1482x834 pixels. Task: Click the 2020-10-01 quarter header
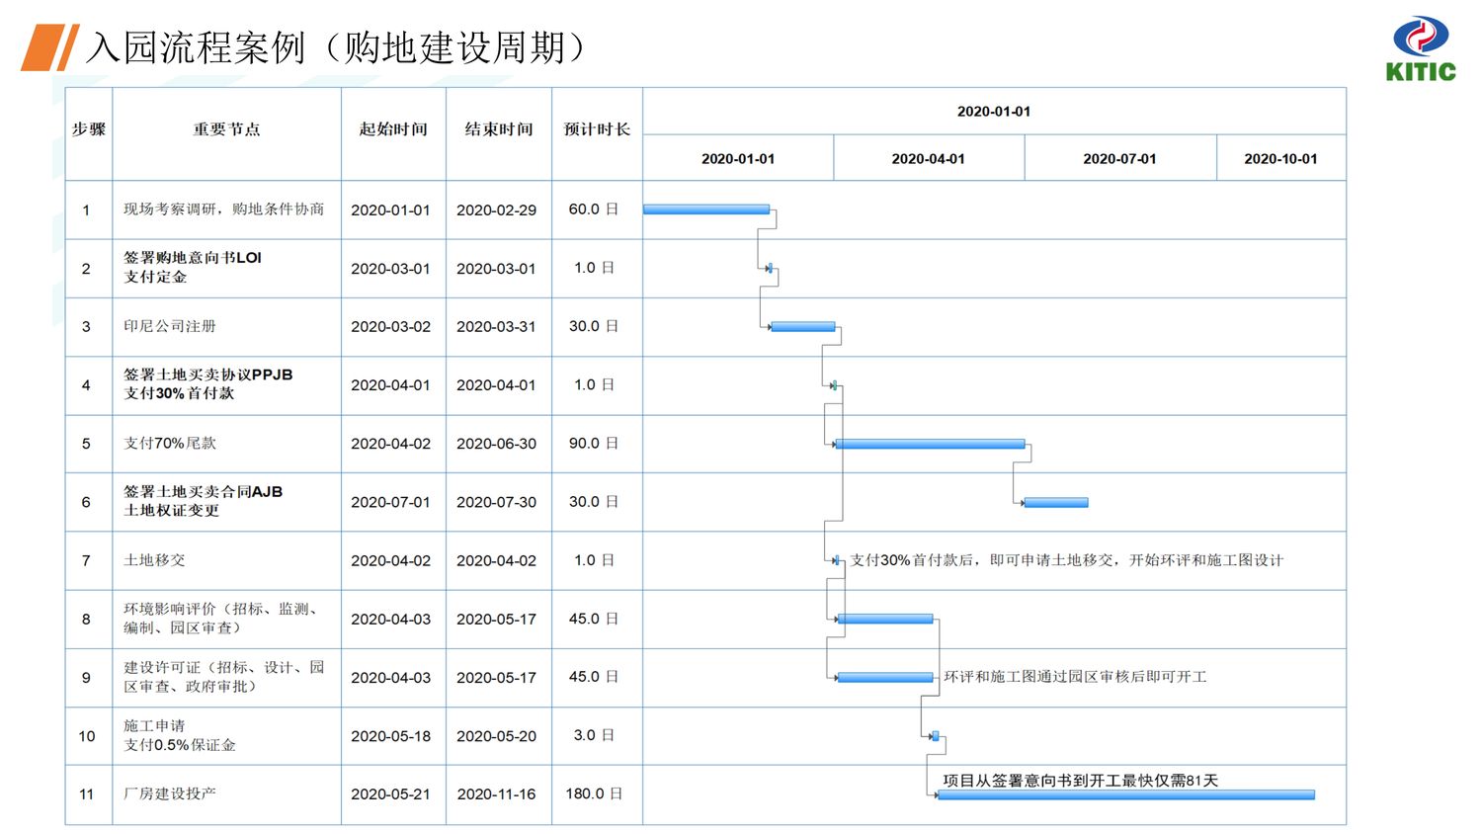(1279, 157)
